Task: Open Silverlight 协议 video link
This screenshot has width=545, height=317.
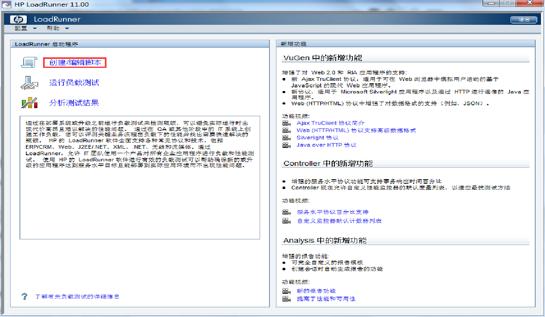Action: coord(317,138)
